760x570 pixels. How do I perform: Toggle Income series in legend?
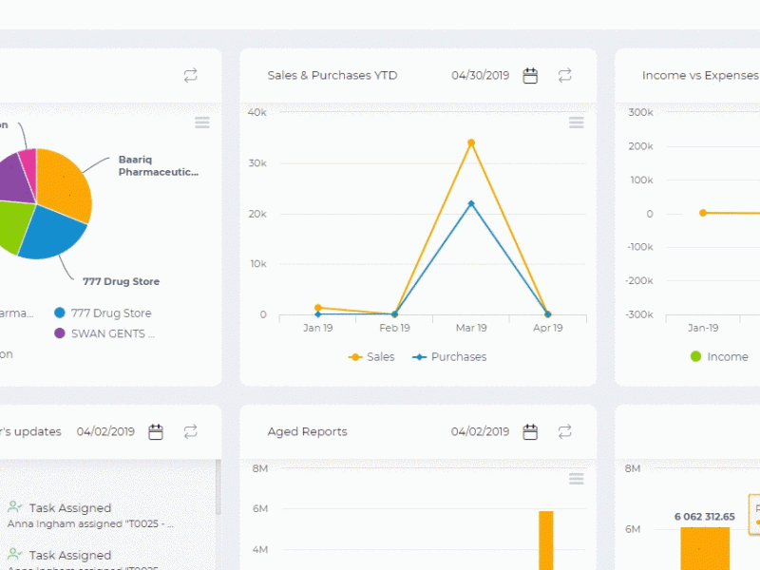point(719,357)
